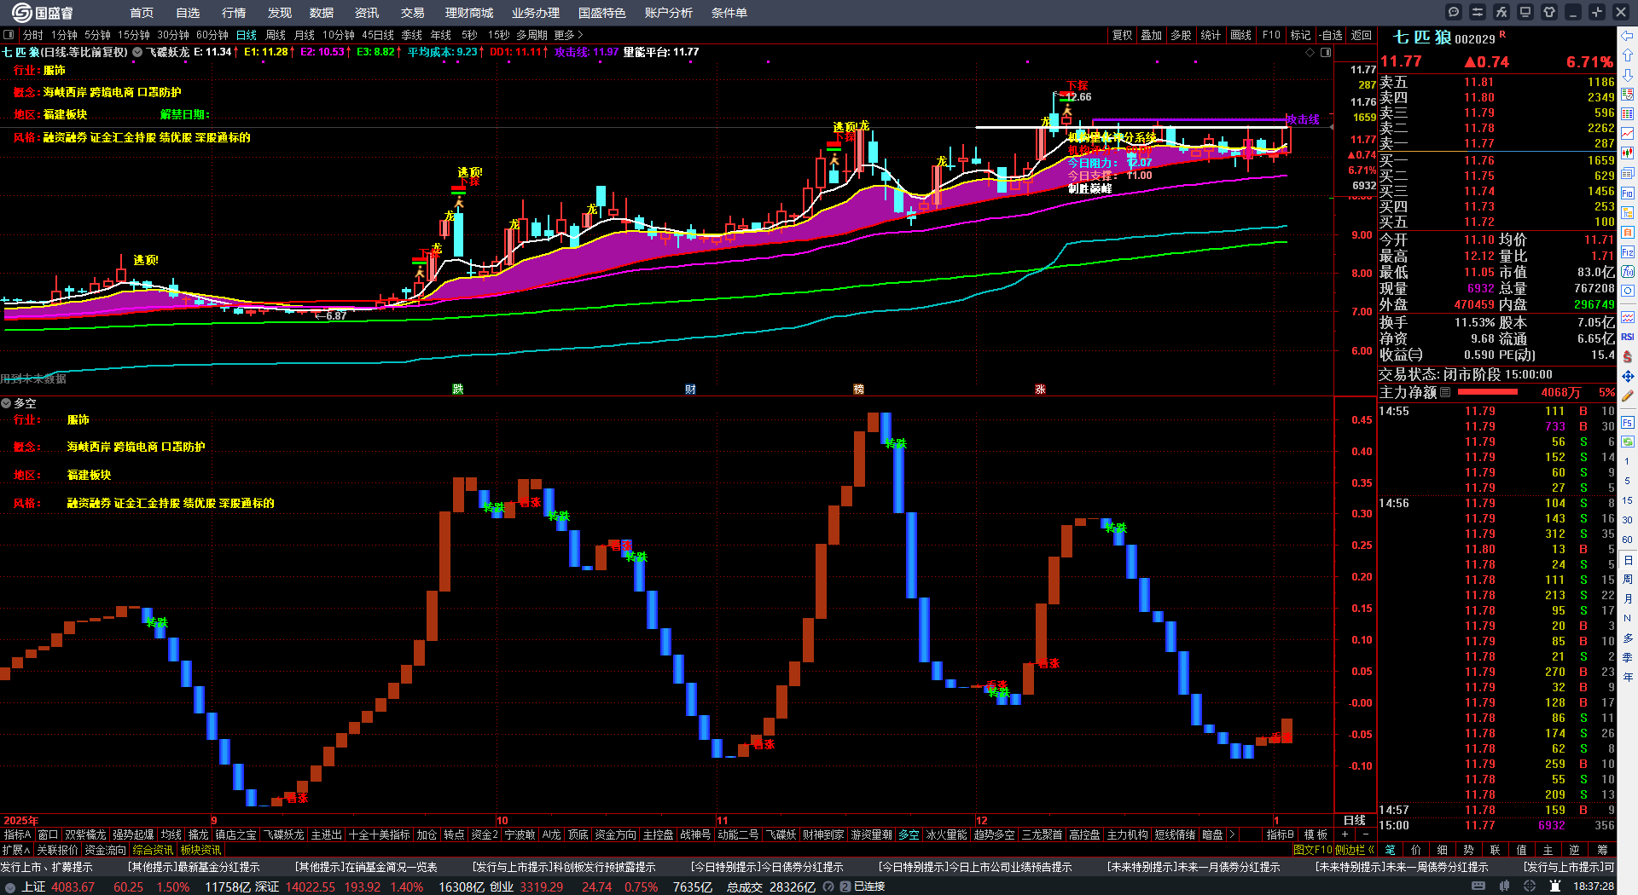Click the 涨 marker on the chart axis
This screenshot has height=895, width=1638.
[1040, 390]
